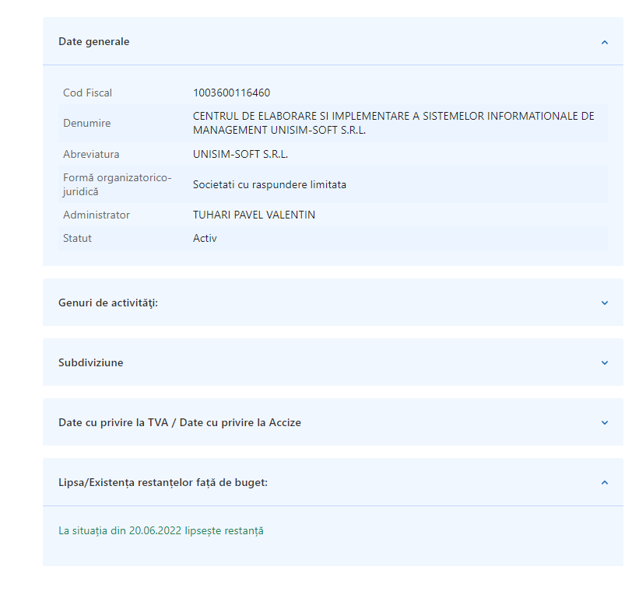Click the 'Date generale' header title
Image resolution: width=639 pixels, height=591 pixels.
[x=94, y=42]
